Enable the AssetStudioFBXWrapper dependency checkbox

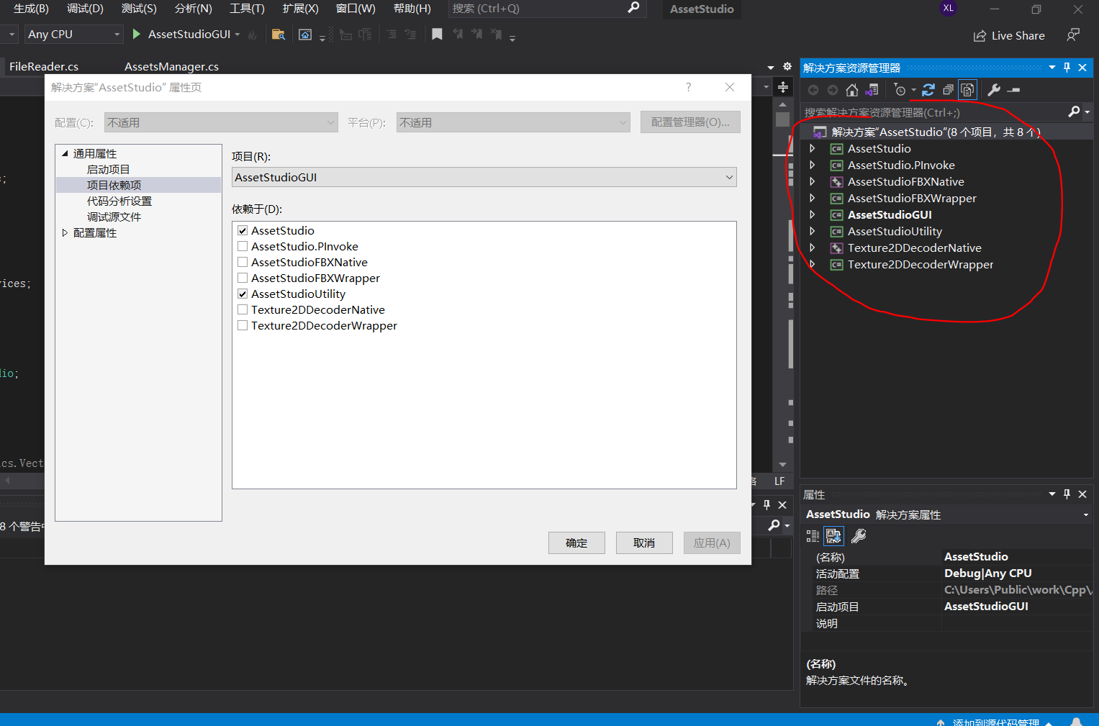tap(243, 278)
